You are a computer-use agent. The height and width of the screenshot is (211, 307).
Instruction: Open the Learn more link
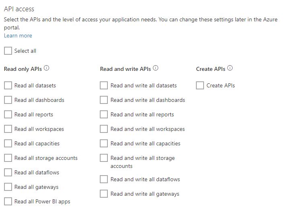click(x=18, y=35)
